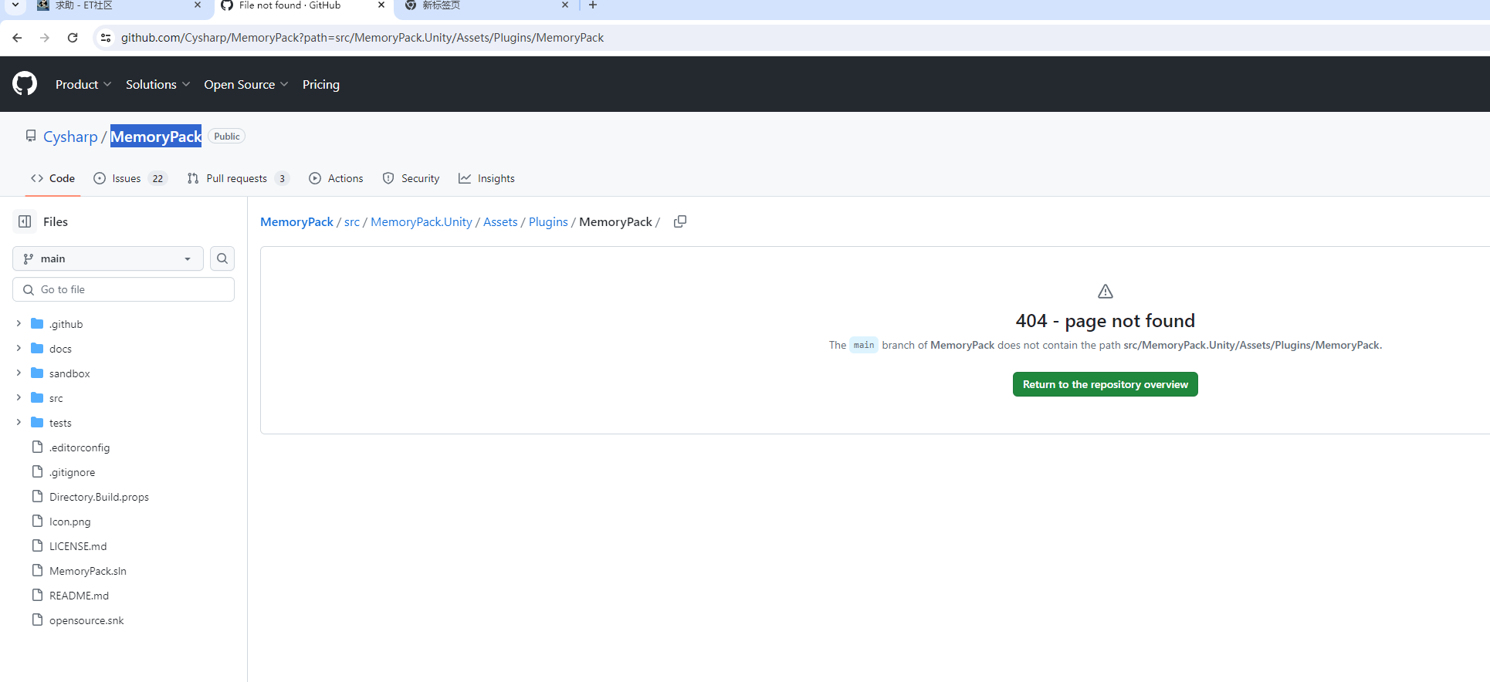Click the opensource.snk file icon
Image resolution: width=1490 pixels, height=682 pixels.
pyautogui.click(x=37, y=620)
